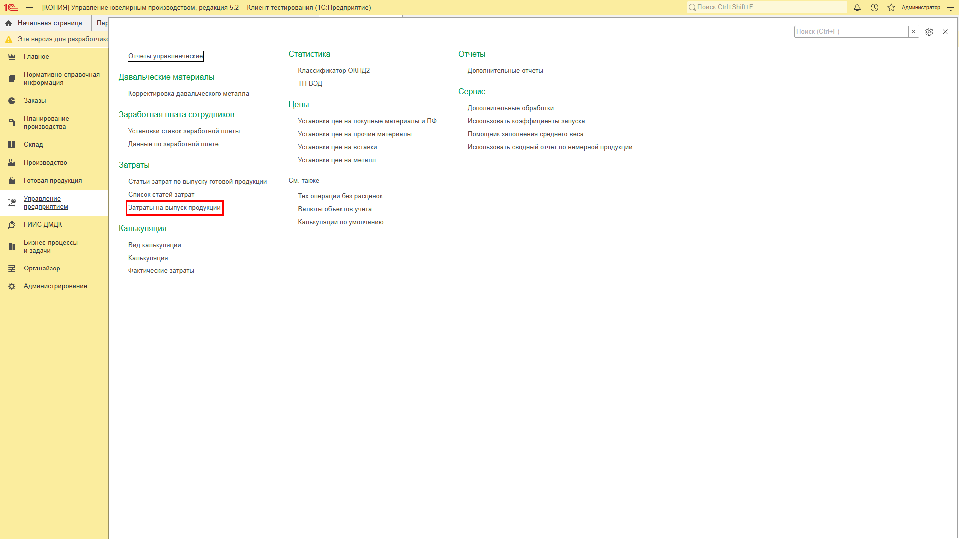
Task: Open Вид калькуляции
Action: point(155,245)
